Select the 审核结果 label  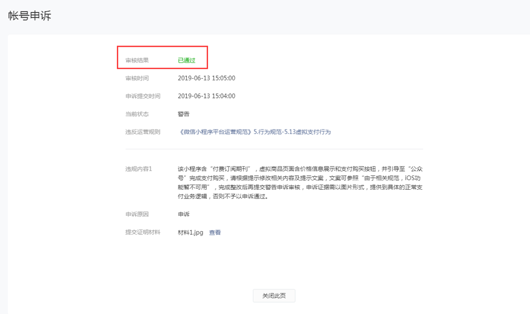click(137, 60)
